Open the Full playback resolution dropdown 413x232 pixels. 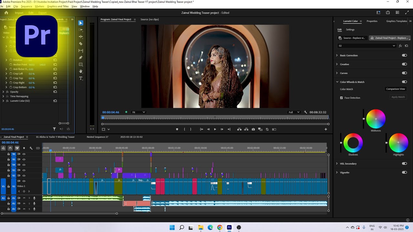coord(294,112)
